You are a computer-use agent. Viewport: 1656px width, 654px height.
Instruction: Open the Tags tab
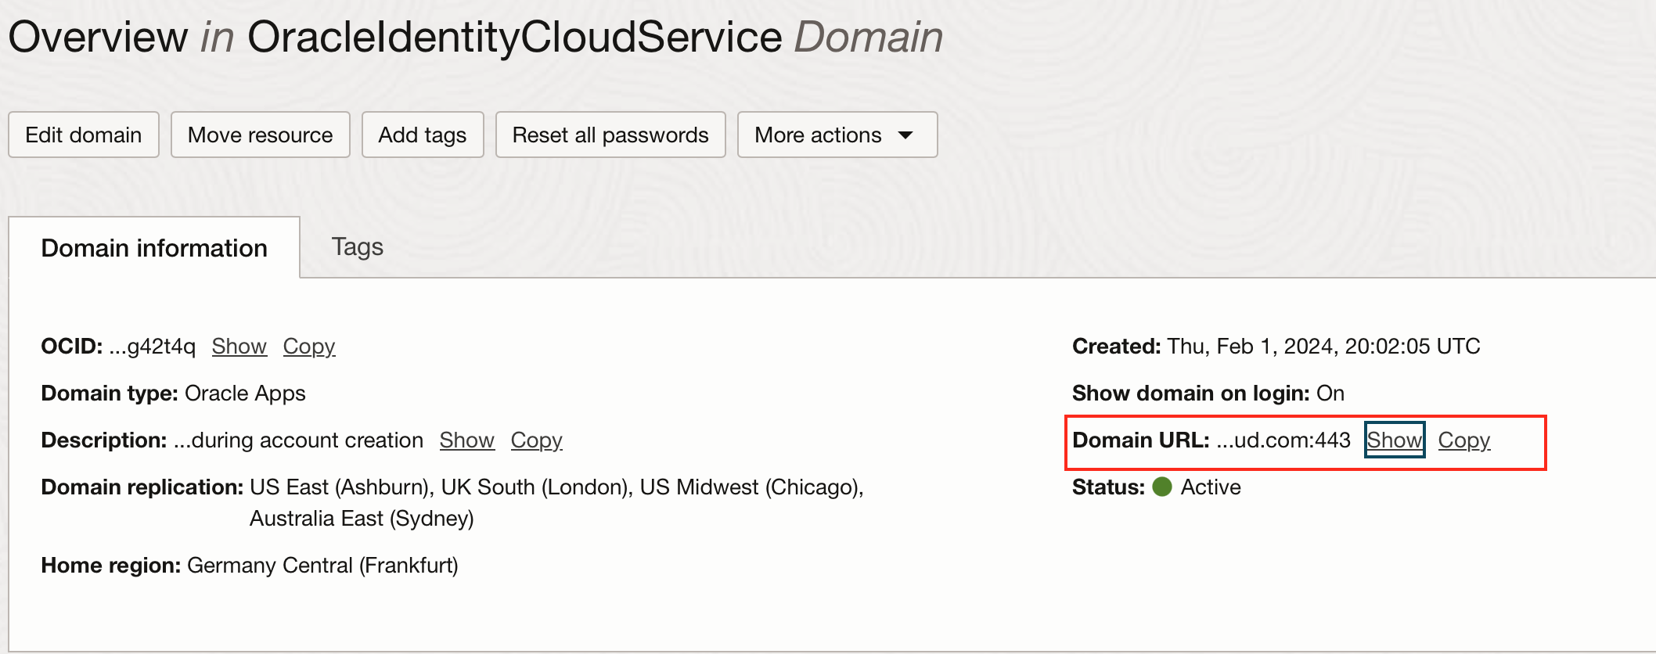(x=358, y=247)
